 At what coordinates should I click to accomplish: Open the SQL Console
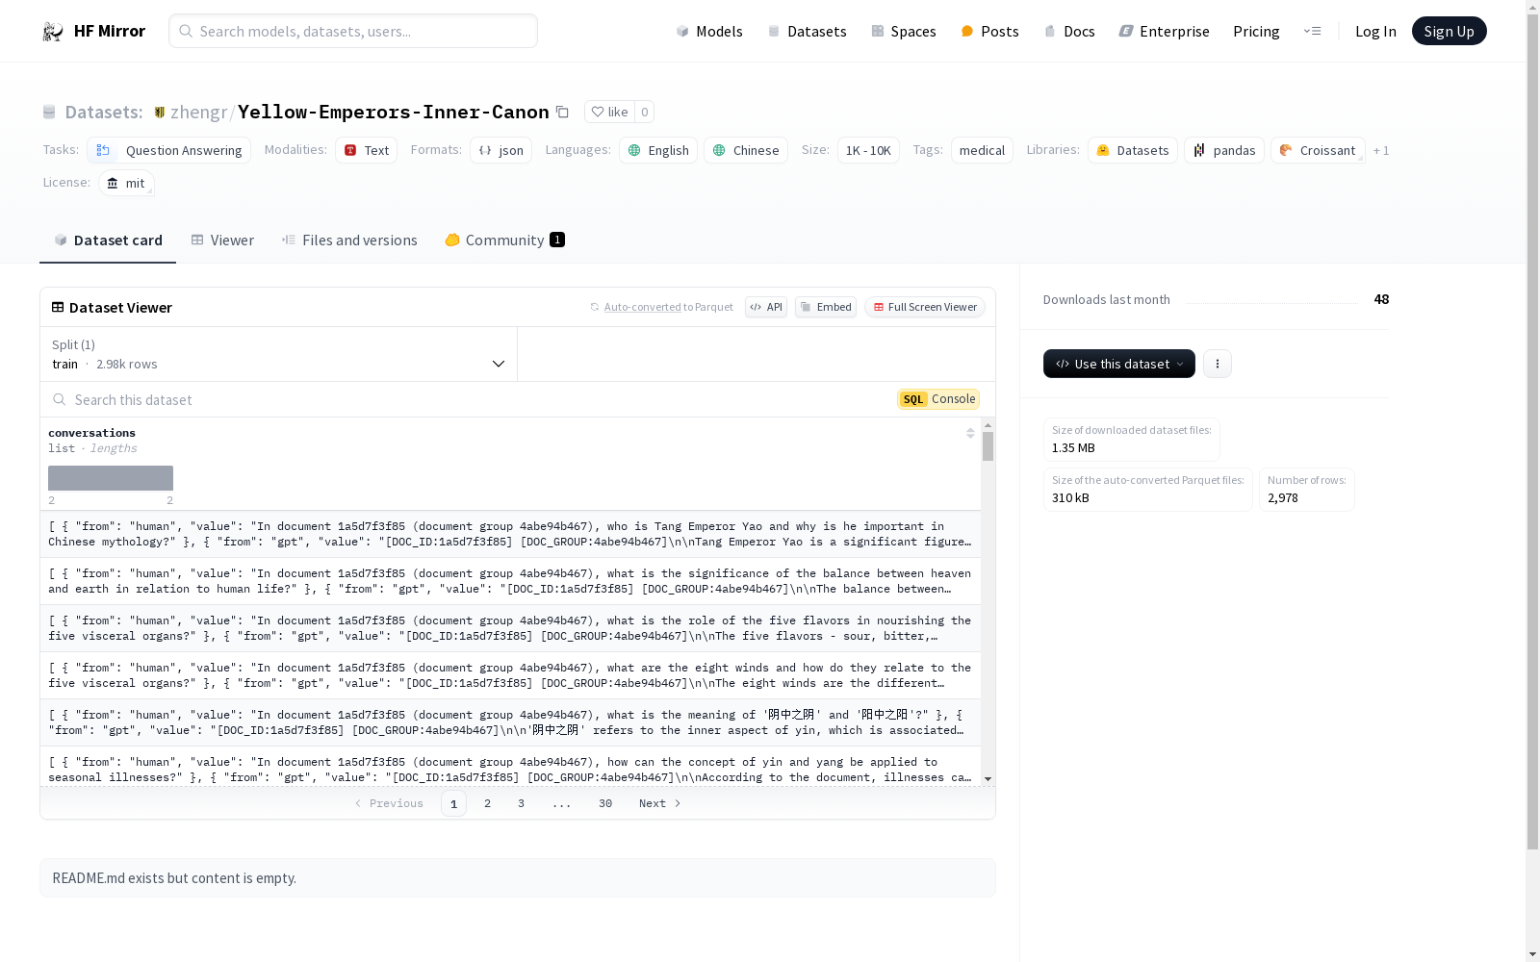coord(938,399)
